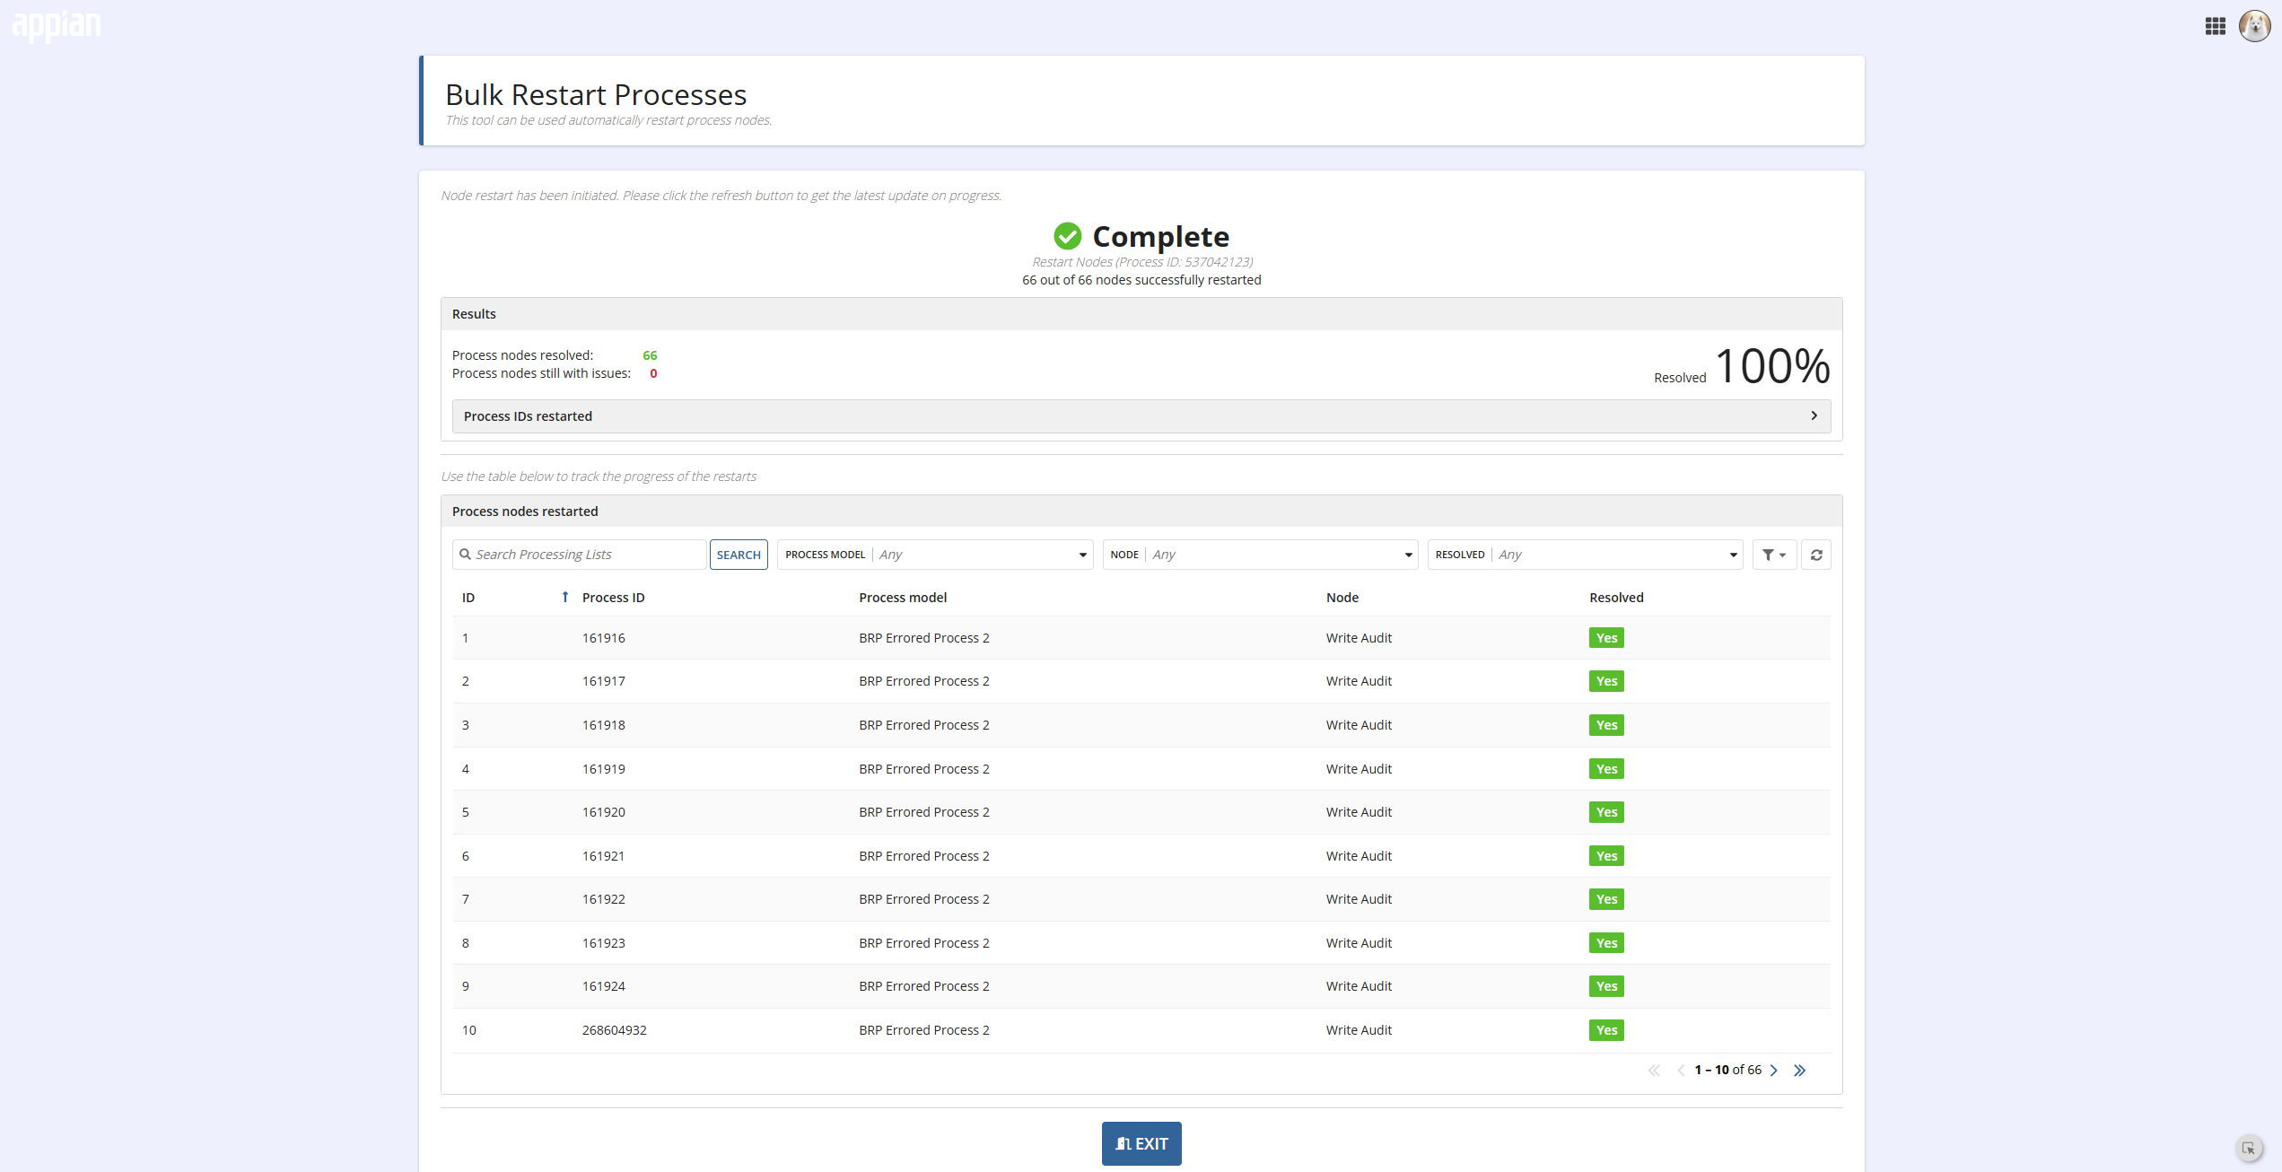This screenshot has height=1172, width=2282.
Task: Click the EXIT button
Action: [x=1141, y=1144]
